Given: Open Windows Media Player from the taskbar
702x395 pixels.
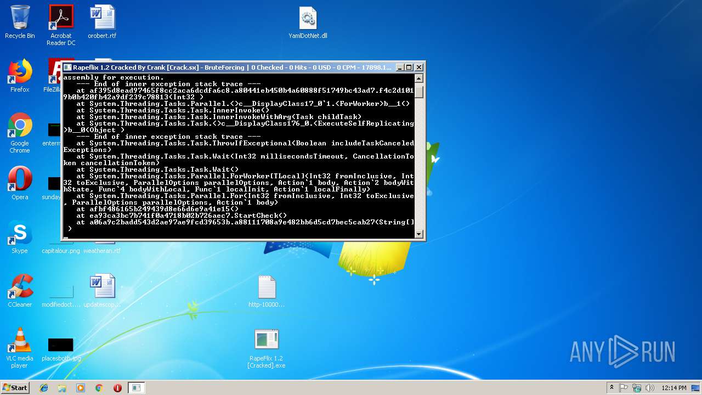Looking at the screenshot, I should 81,388.
